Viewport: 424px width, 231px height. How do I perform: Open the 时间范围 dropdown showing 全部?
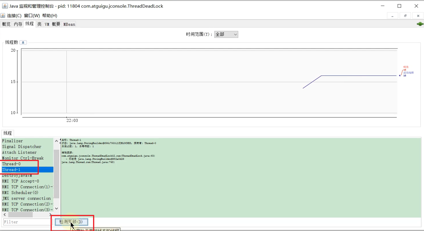tap(226, 34)
